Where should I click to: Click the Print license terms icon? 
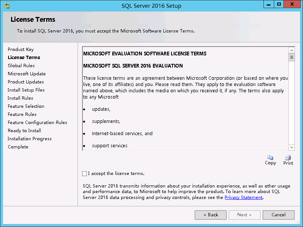tap(288, 158)
